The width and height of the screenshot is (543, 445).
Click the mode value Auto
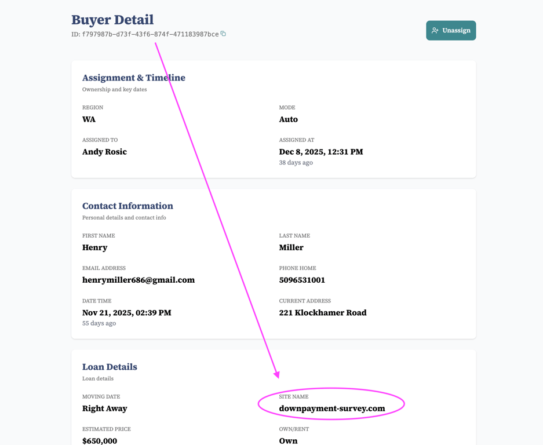pyautogui.click(x=288, y=119)
